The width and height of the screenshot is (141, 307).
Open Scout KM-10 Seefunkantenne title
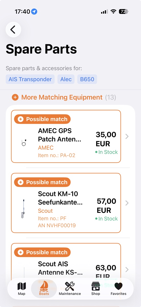pyautogui.click(x=60, y=198)
